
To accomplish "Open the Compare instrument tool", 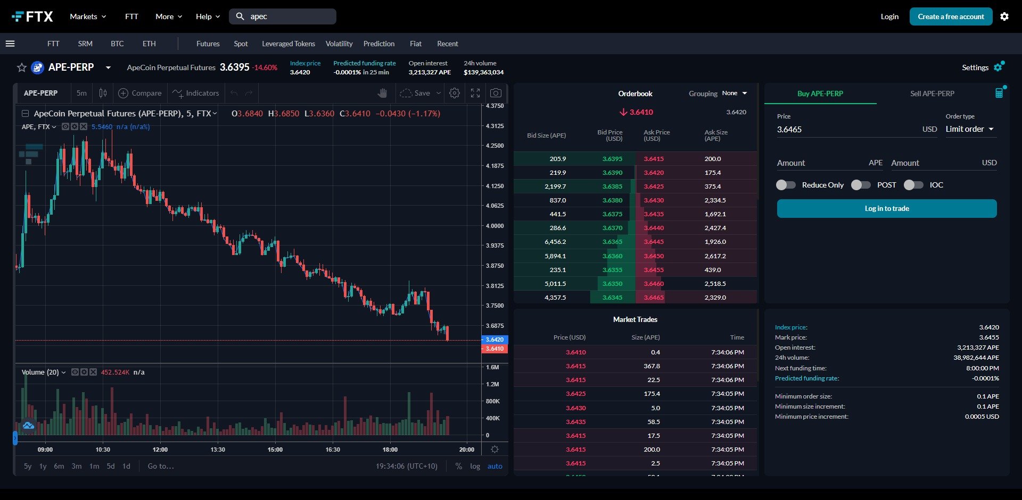I will (139, 93).
